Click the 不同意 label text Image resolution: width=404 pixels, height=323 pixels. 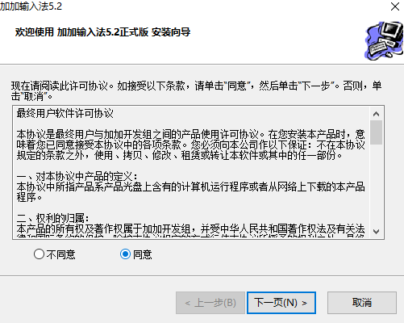(x=60, y=254)
